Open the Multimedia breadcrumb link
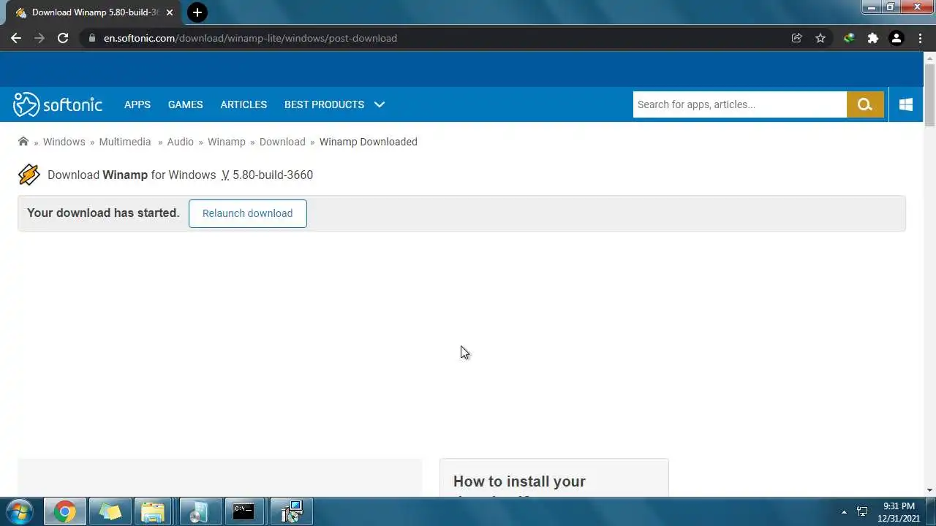Image resolution: width=936 pixels, height=526 pixels. pyautogui.click(x=125, y=142)
